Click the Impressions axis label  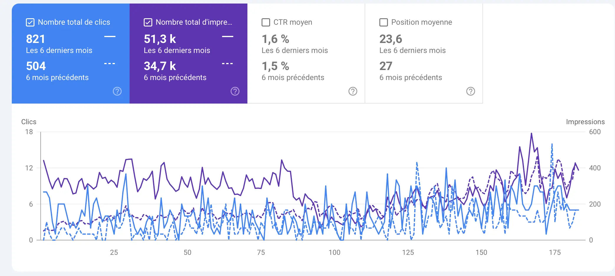[585, 122]
